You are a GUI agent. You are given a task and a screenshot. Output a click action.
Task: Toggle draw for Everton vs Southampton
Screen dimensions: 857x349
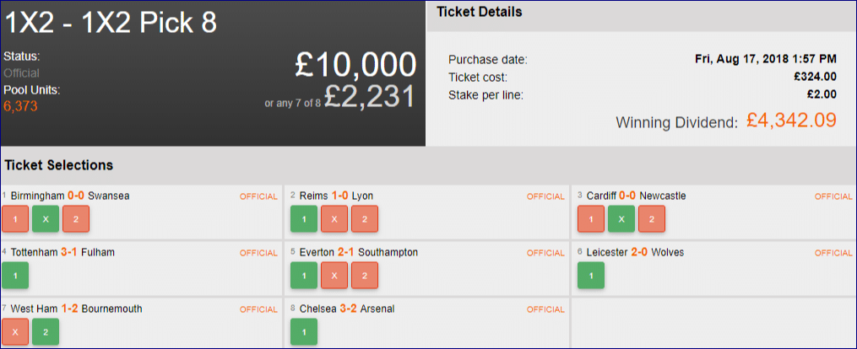click(x=334, y=275)
